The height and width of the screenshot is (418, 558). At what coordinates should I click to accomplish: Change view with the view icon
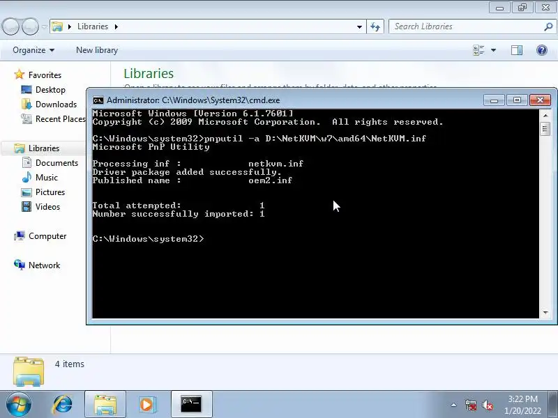478,50
